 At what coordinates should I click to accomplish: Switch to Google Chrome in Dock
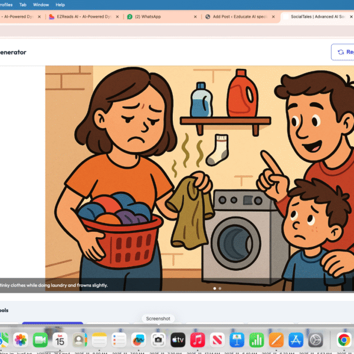pyautogui.click(x=344, y=340)
